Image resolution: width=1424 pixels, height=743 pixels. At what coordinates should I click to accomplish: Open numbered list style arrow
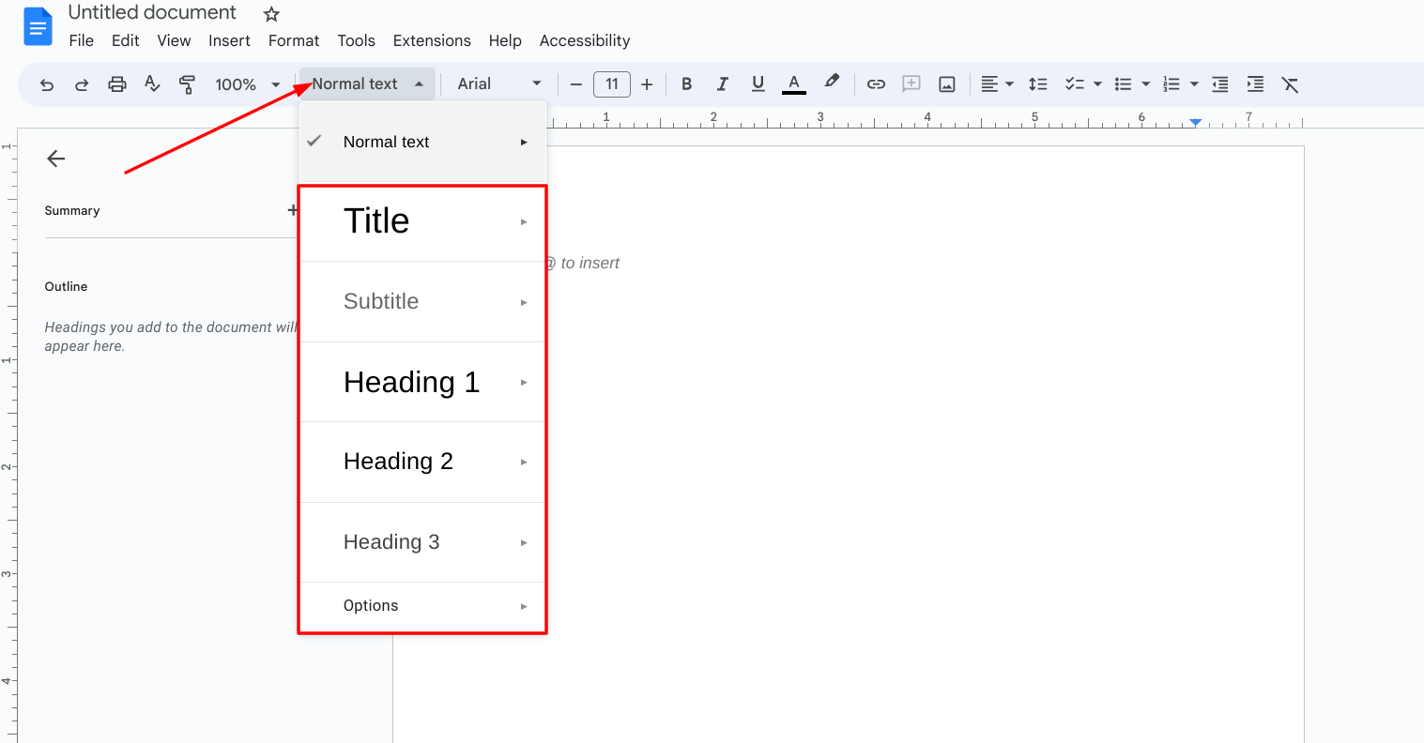[x=1194, y=84]
